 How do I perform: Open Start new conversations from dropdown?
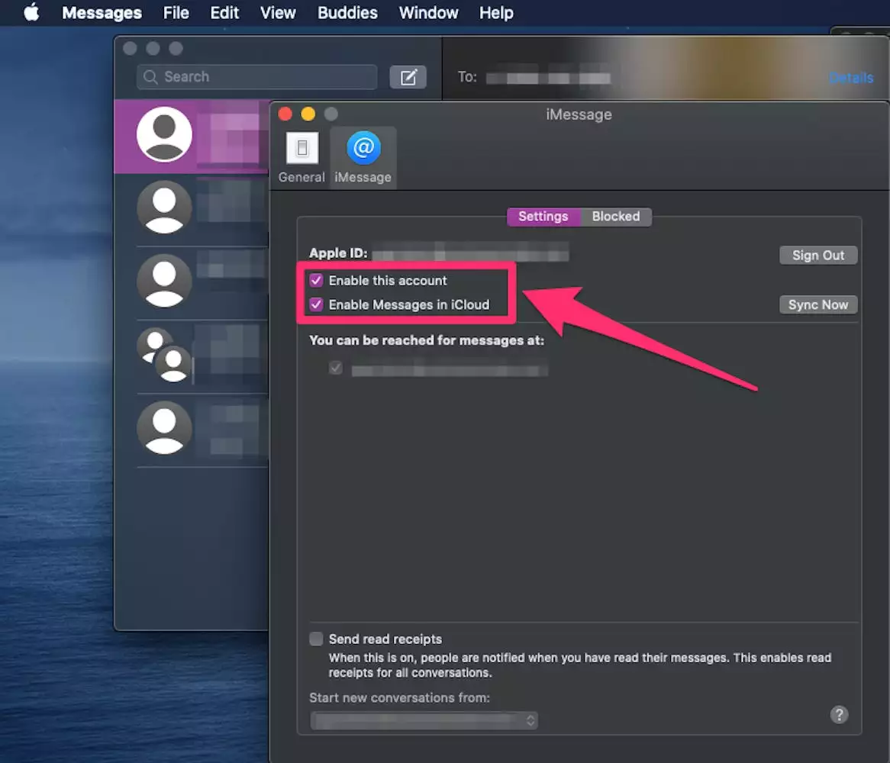(x=424, y=720)
